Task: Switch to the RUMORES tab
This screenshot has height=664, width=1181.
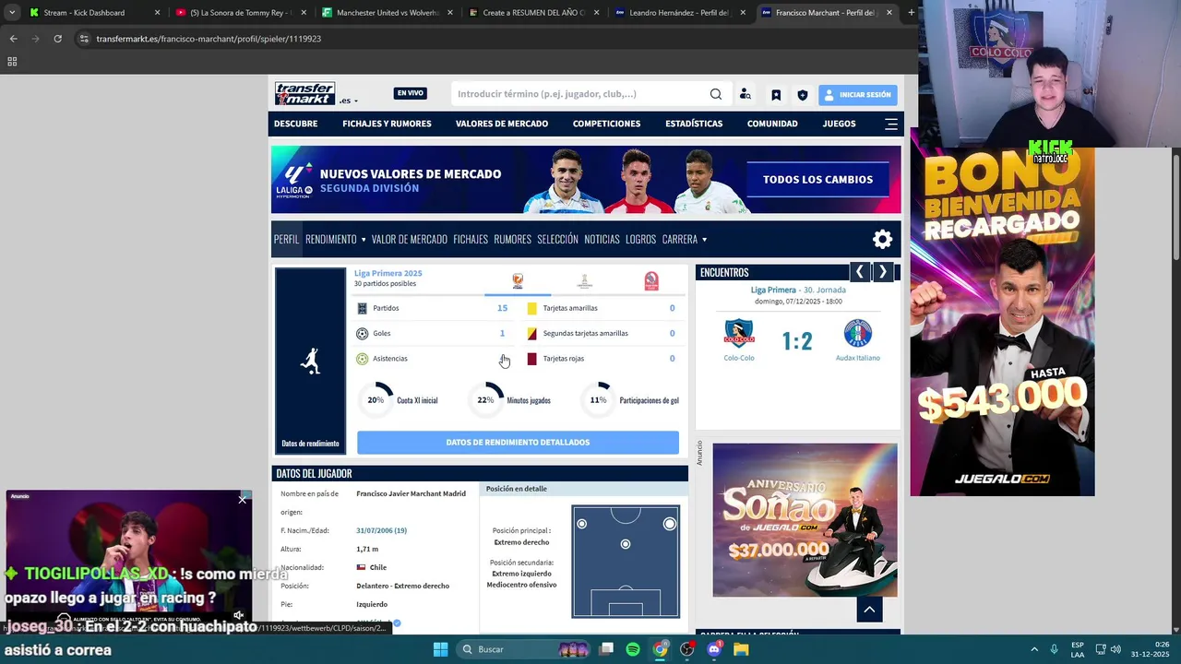Action: (512, 239)
